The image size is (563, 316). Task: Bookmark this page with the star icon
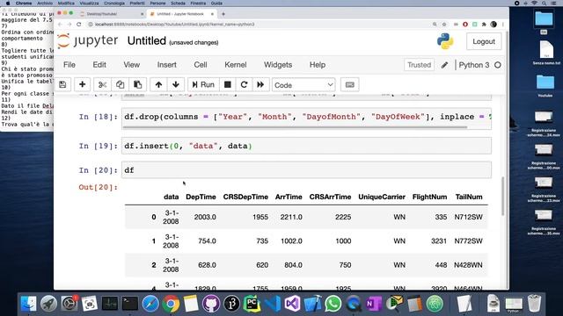pos(444,25)
